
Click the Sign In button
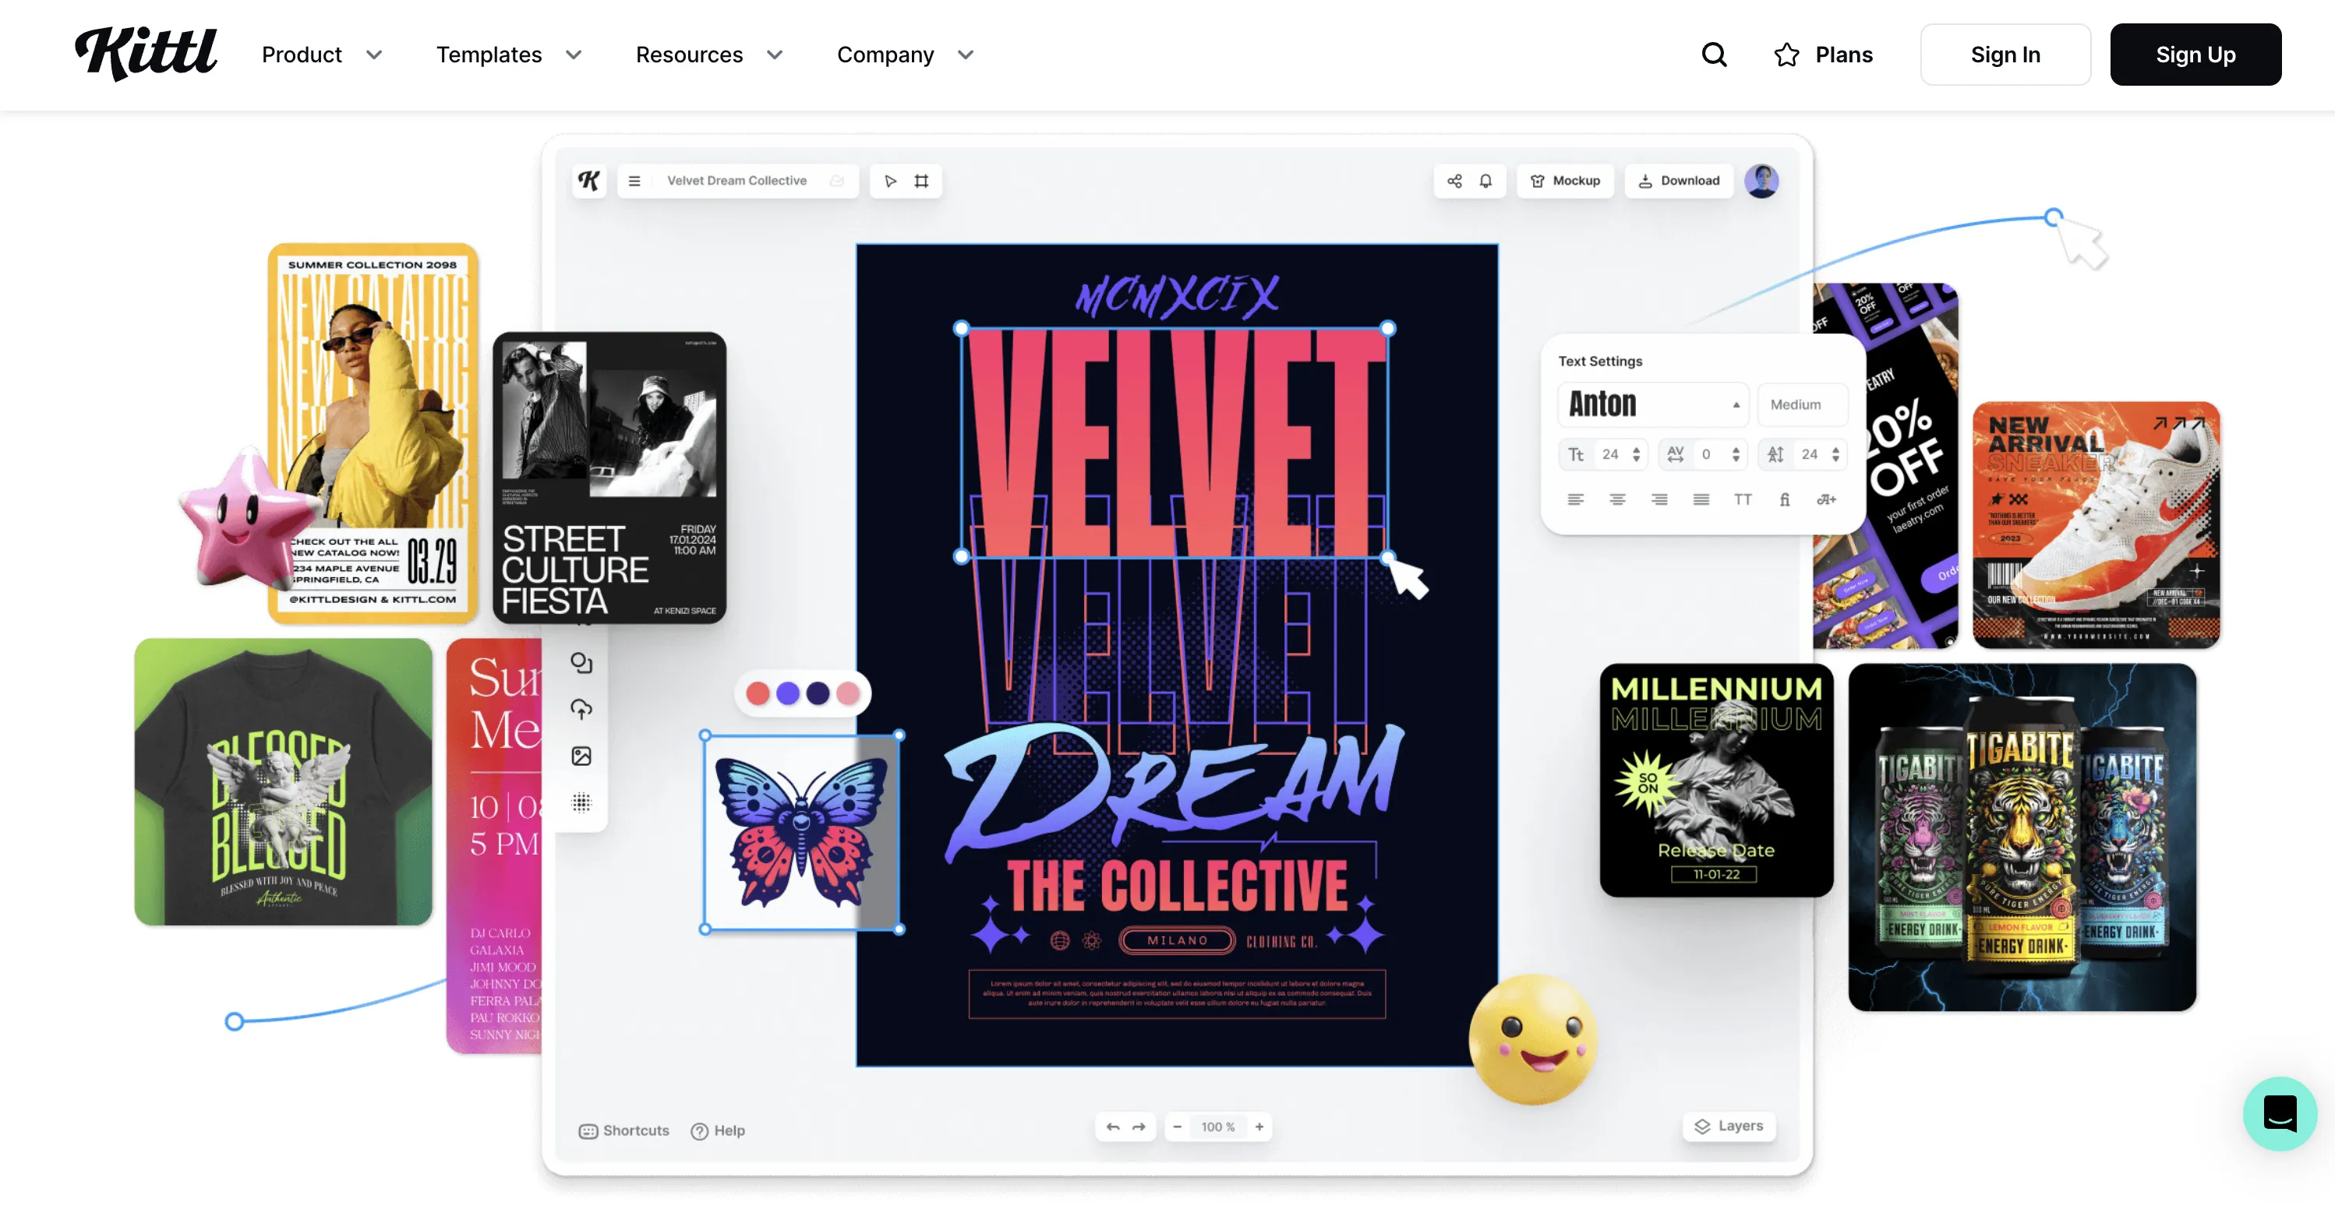2004,55
